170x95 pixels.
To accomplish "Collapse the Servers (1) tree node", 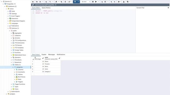I will click(2, 2).
